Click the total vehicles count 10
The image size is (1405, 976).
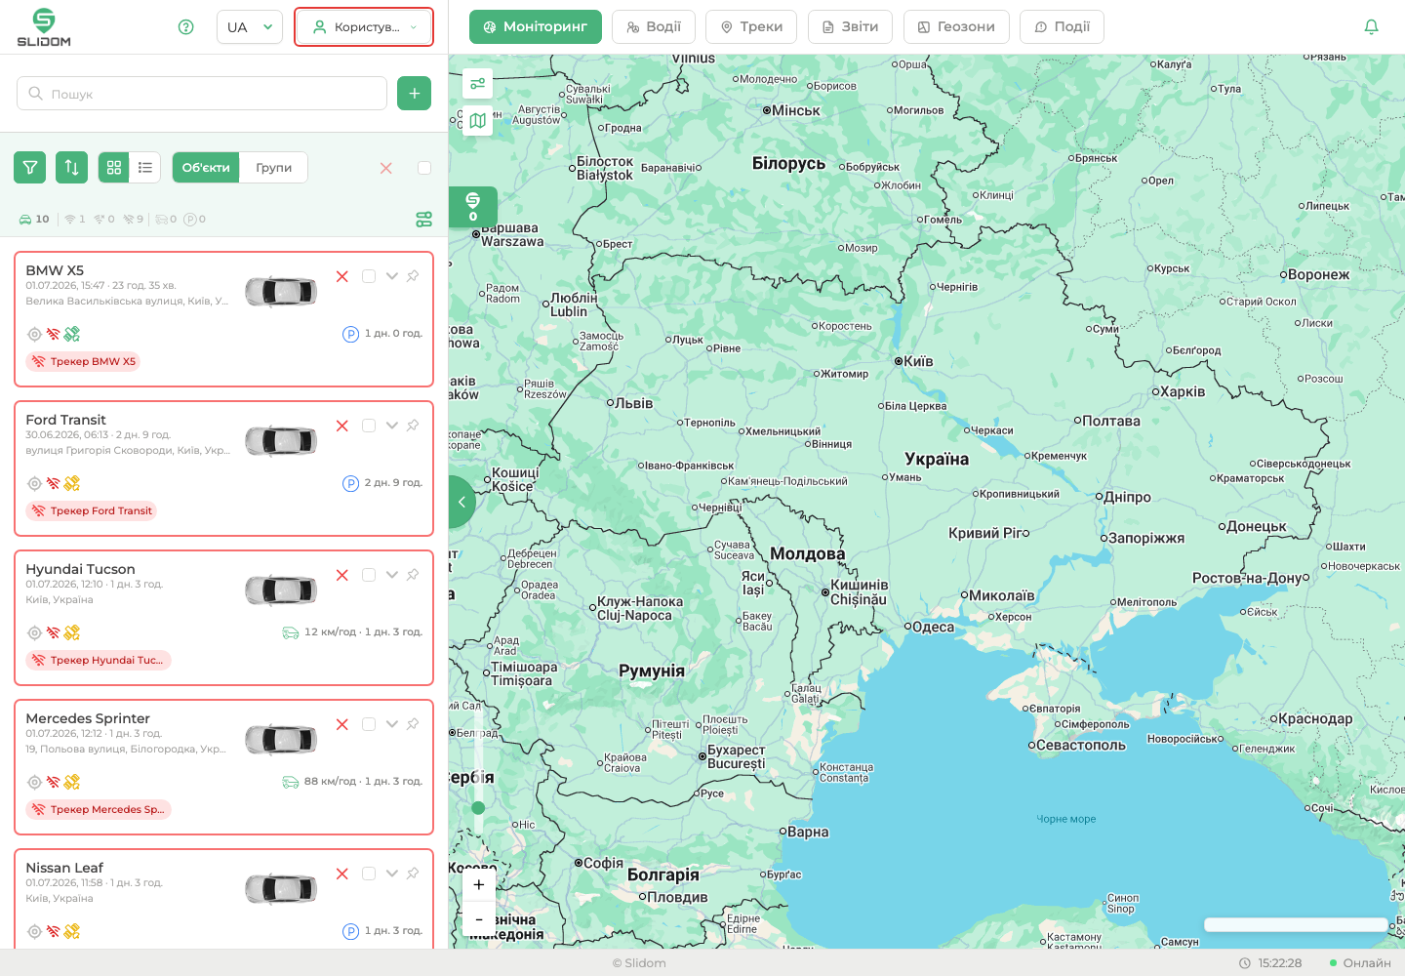point(34,220)
